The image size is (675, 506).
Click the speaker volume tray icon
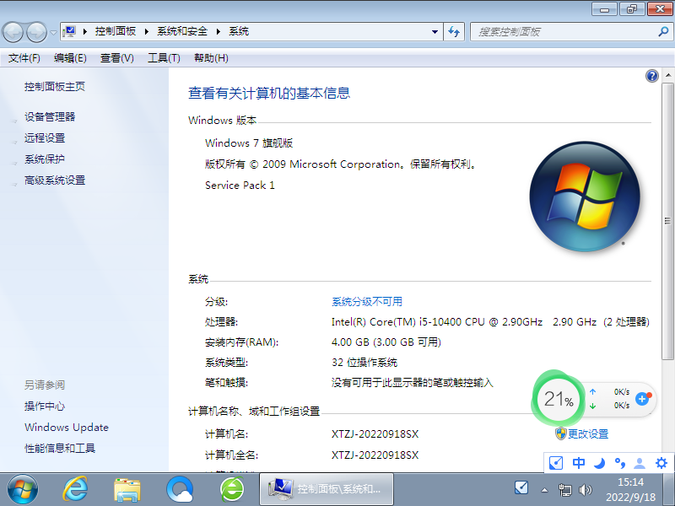[585, 490]
